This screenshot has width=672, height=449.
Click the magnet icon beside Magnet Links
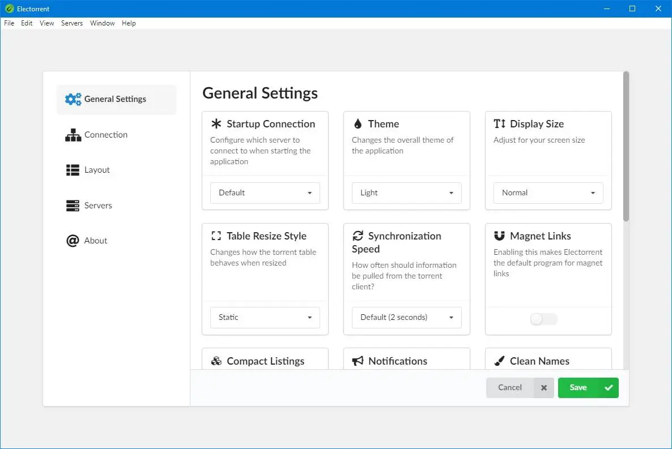point(499,236)
